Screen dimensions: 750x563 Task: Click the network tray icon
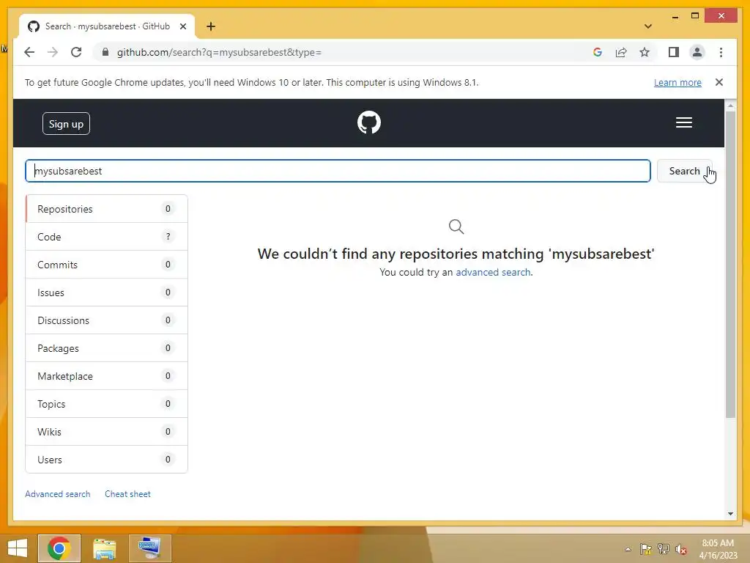663,549
